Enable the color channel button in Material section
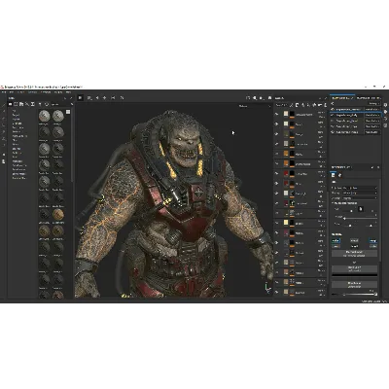 336,241
